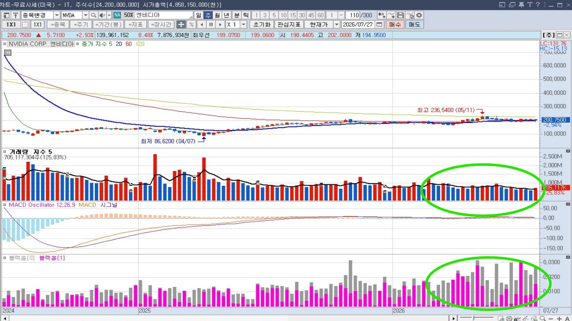The height and width of the screenshot is (321, 572).
Task: Open the chart settings gear icon
Action: point(419,15)
